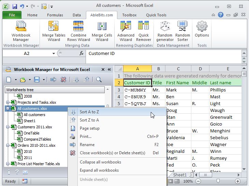The image size is (249, 186).
Task: Choose Close workbook(s) or Delete sheet(s)
Action: tap(117, 153)
